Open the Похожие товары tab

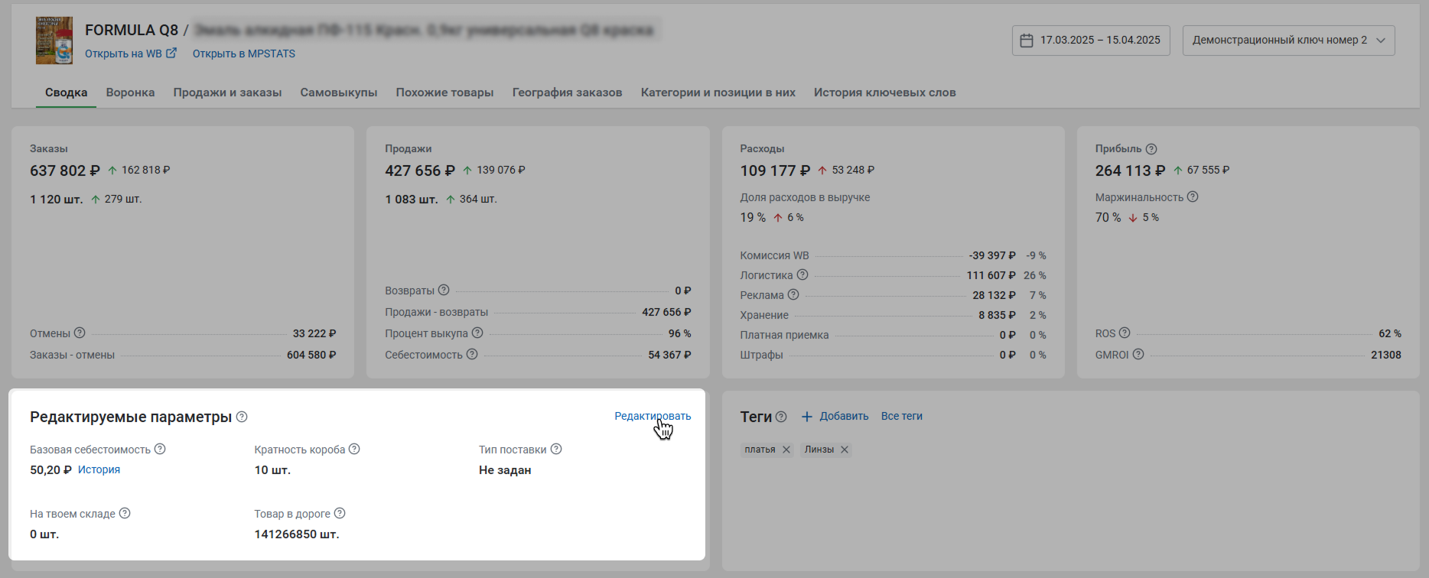pos(444,93)
